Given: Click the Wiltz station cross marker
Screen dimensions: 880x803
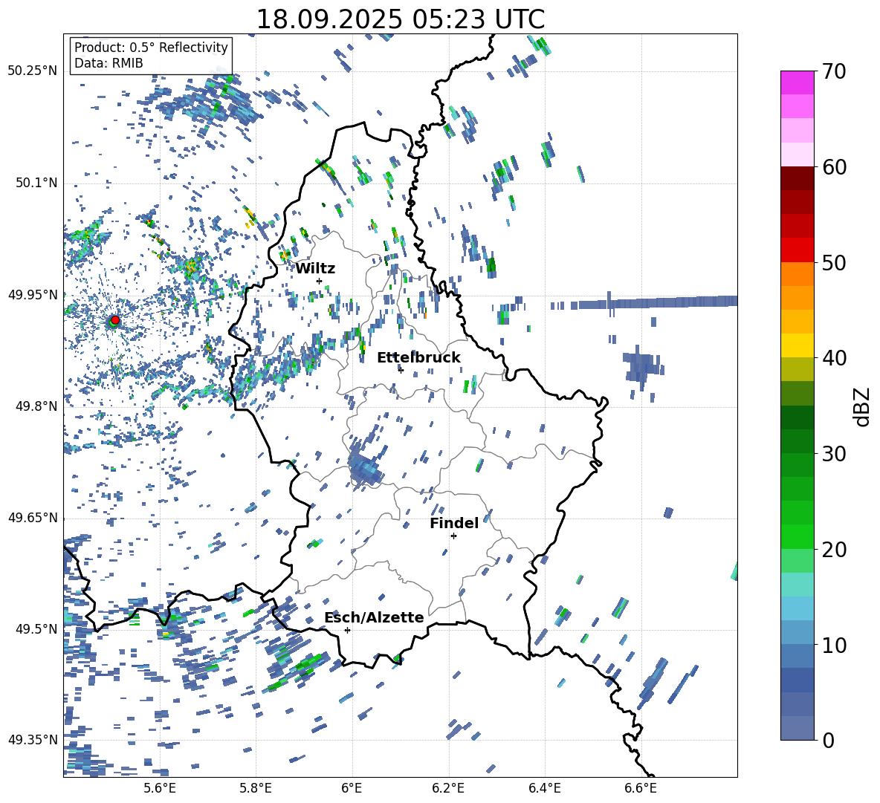Looking at the screenshot, I should (x=319, y=281).
